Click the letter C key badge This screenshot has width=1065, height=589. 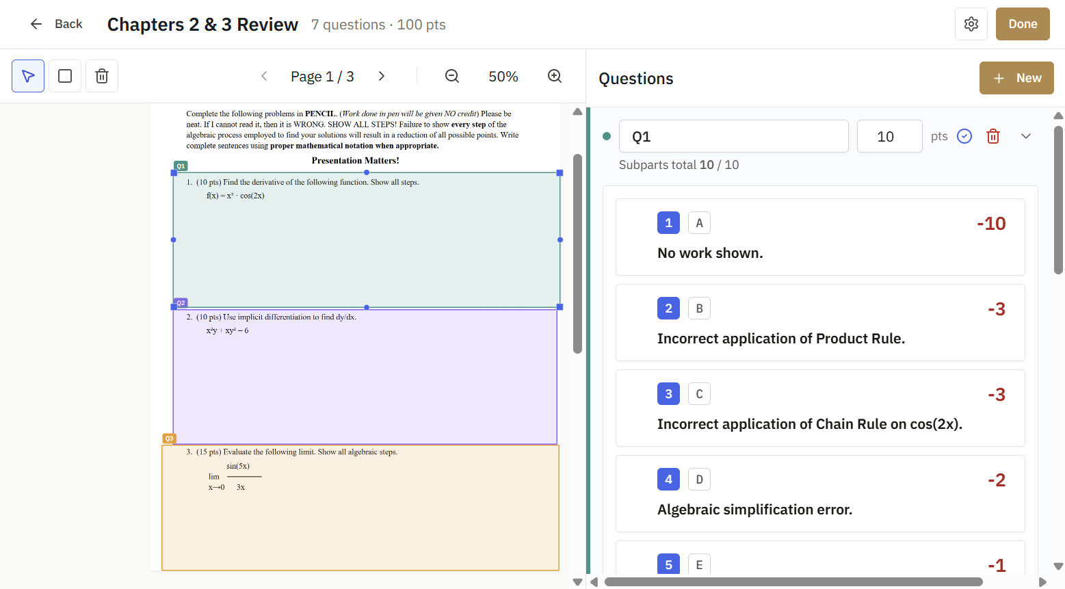[x=699, y=394]
